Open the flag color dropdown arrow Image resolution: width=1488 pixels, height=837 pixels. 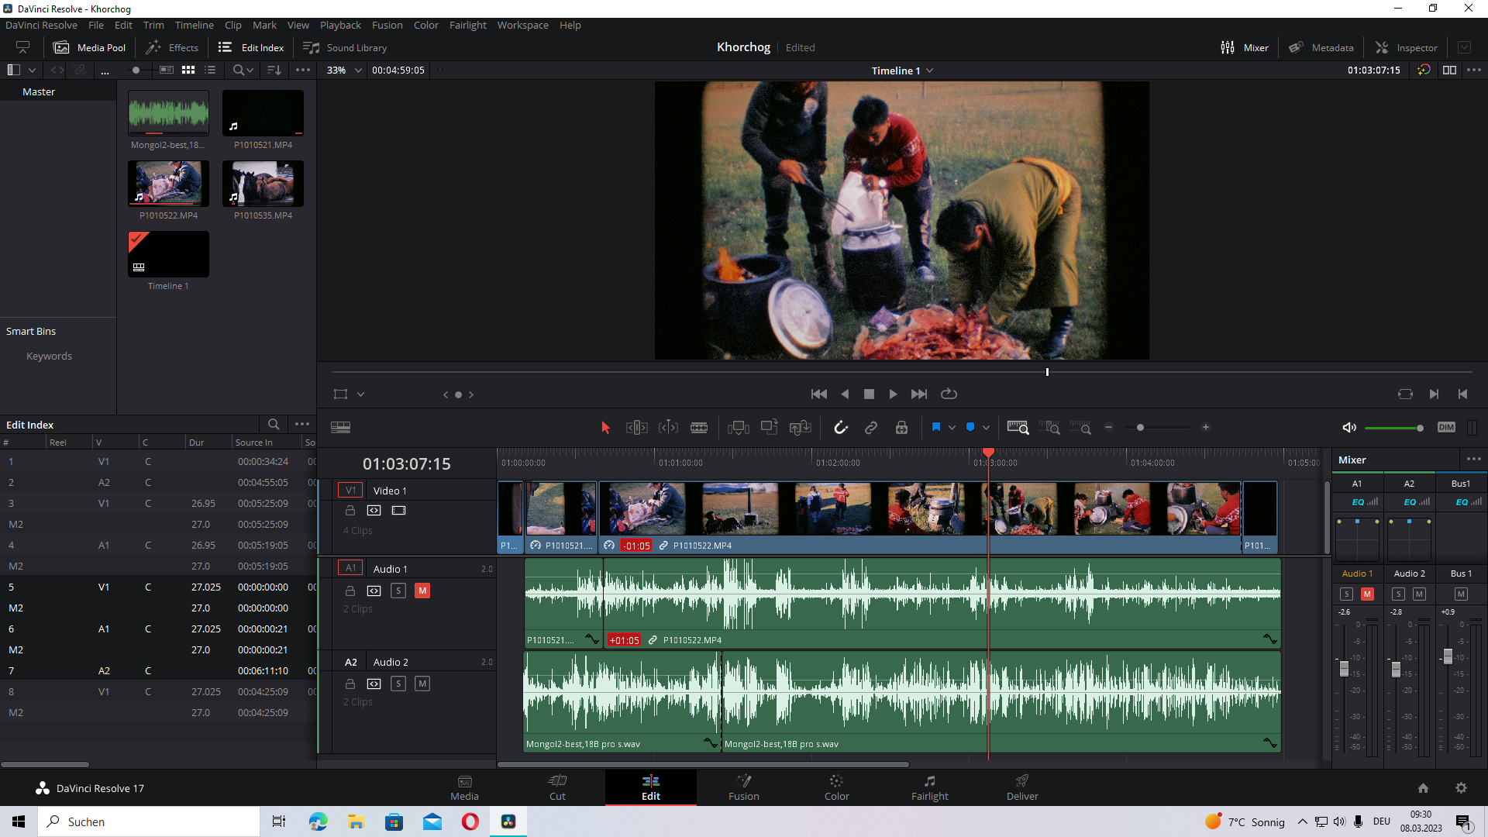pyautogui.click(x=952, y=428)
